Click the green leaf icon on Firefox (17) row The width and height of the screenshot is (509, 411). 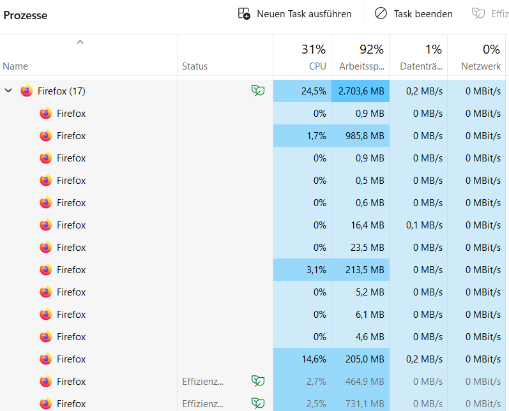(x=258, y=91)
